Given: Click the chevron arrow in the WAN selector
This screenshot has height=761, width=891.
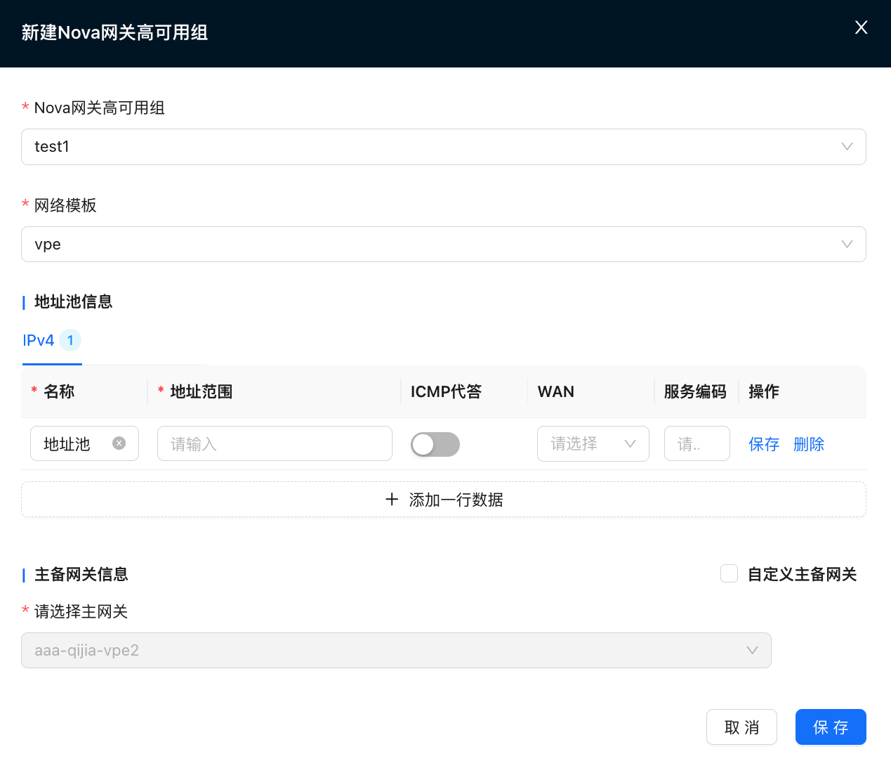Looking at the screenshot, I should 630,444.
